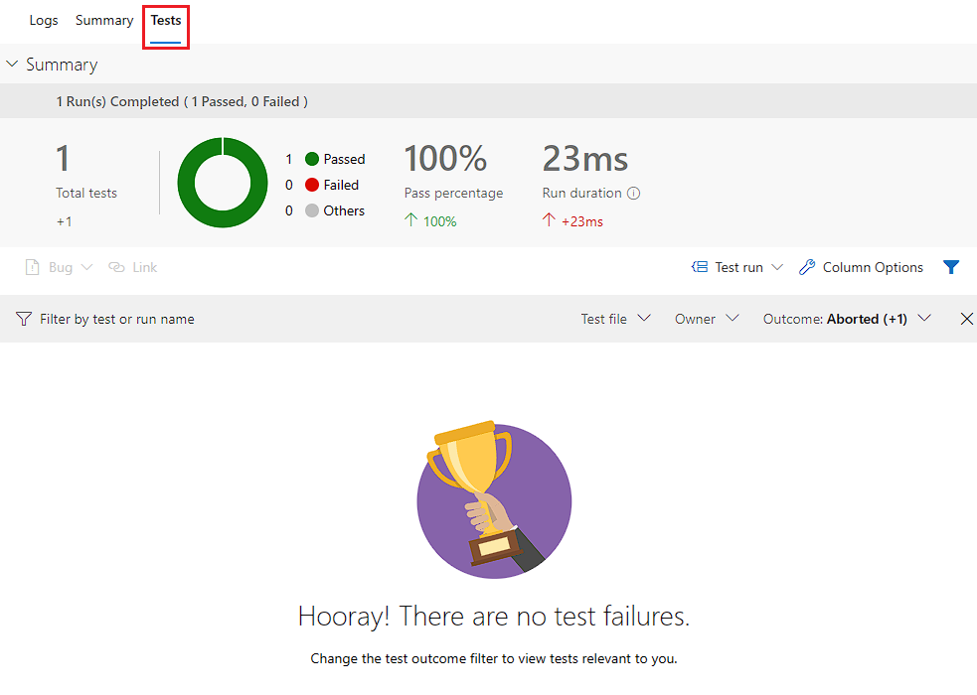Clear the outcome filter with the X icon
The height and width of the screenshot is (695, 977).
pos(966,319)
